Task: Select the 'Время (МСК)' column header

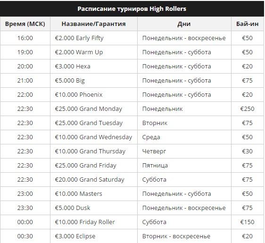Action: pos(25,24)
